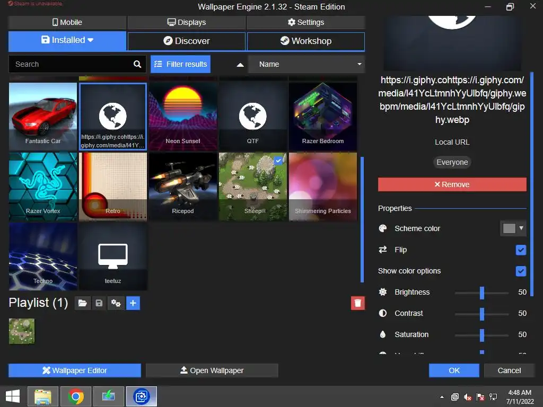Open the download app in taskbar
Image resolution: width=543 pixels, height=407 pixels.
108,396
